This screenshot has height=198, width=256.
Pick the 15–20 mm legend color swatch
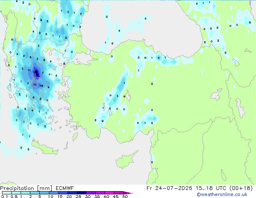tap(63, 193)
